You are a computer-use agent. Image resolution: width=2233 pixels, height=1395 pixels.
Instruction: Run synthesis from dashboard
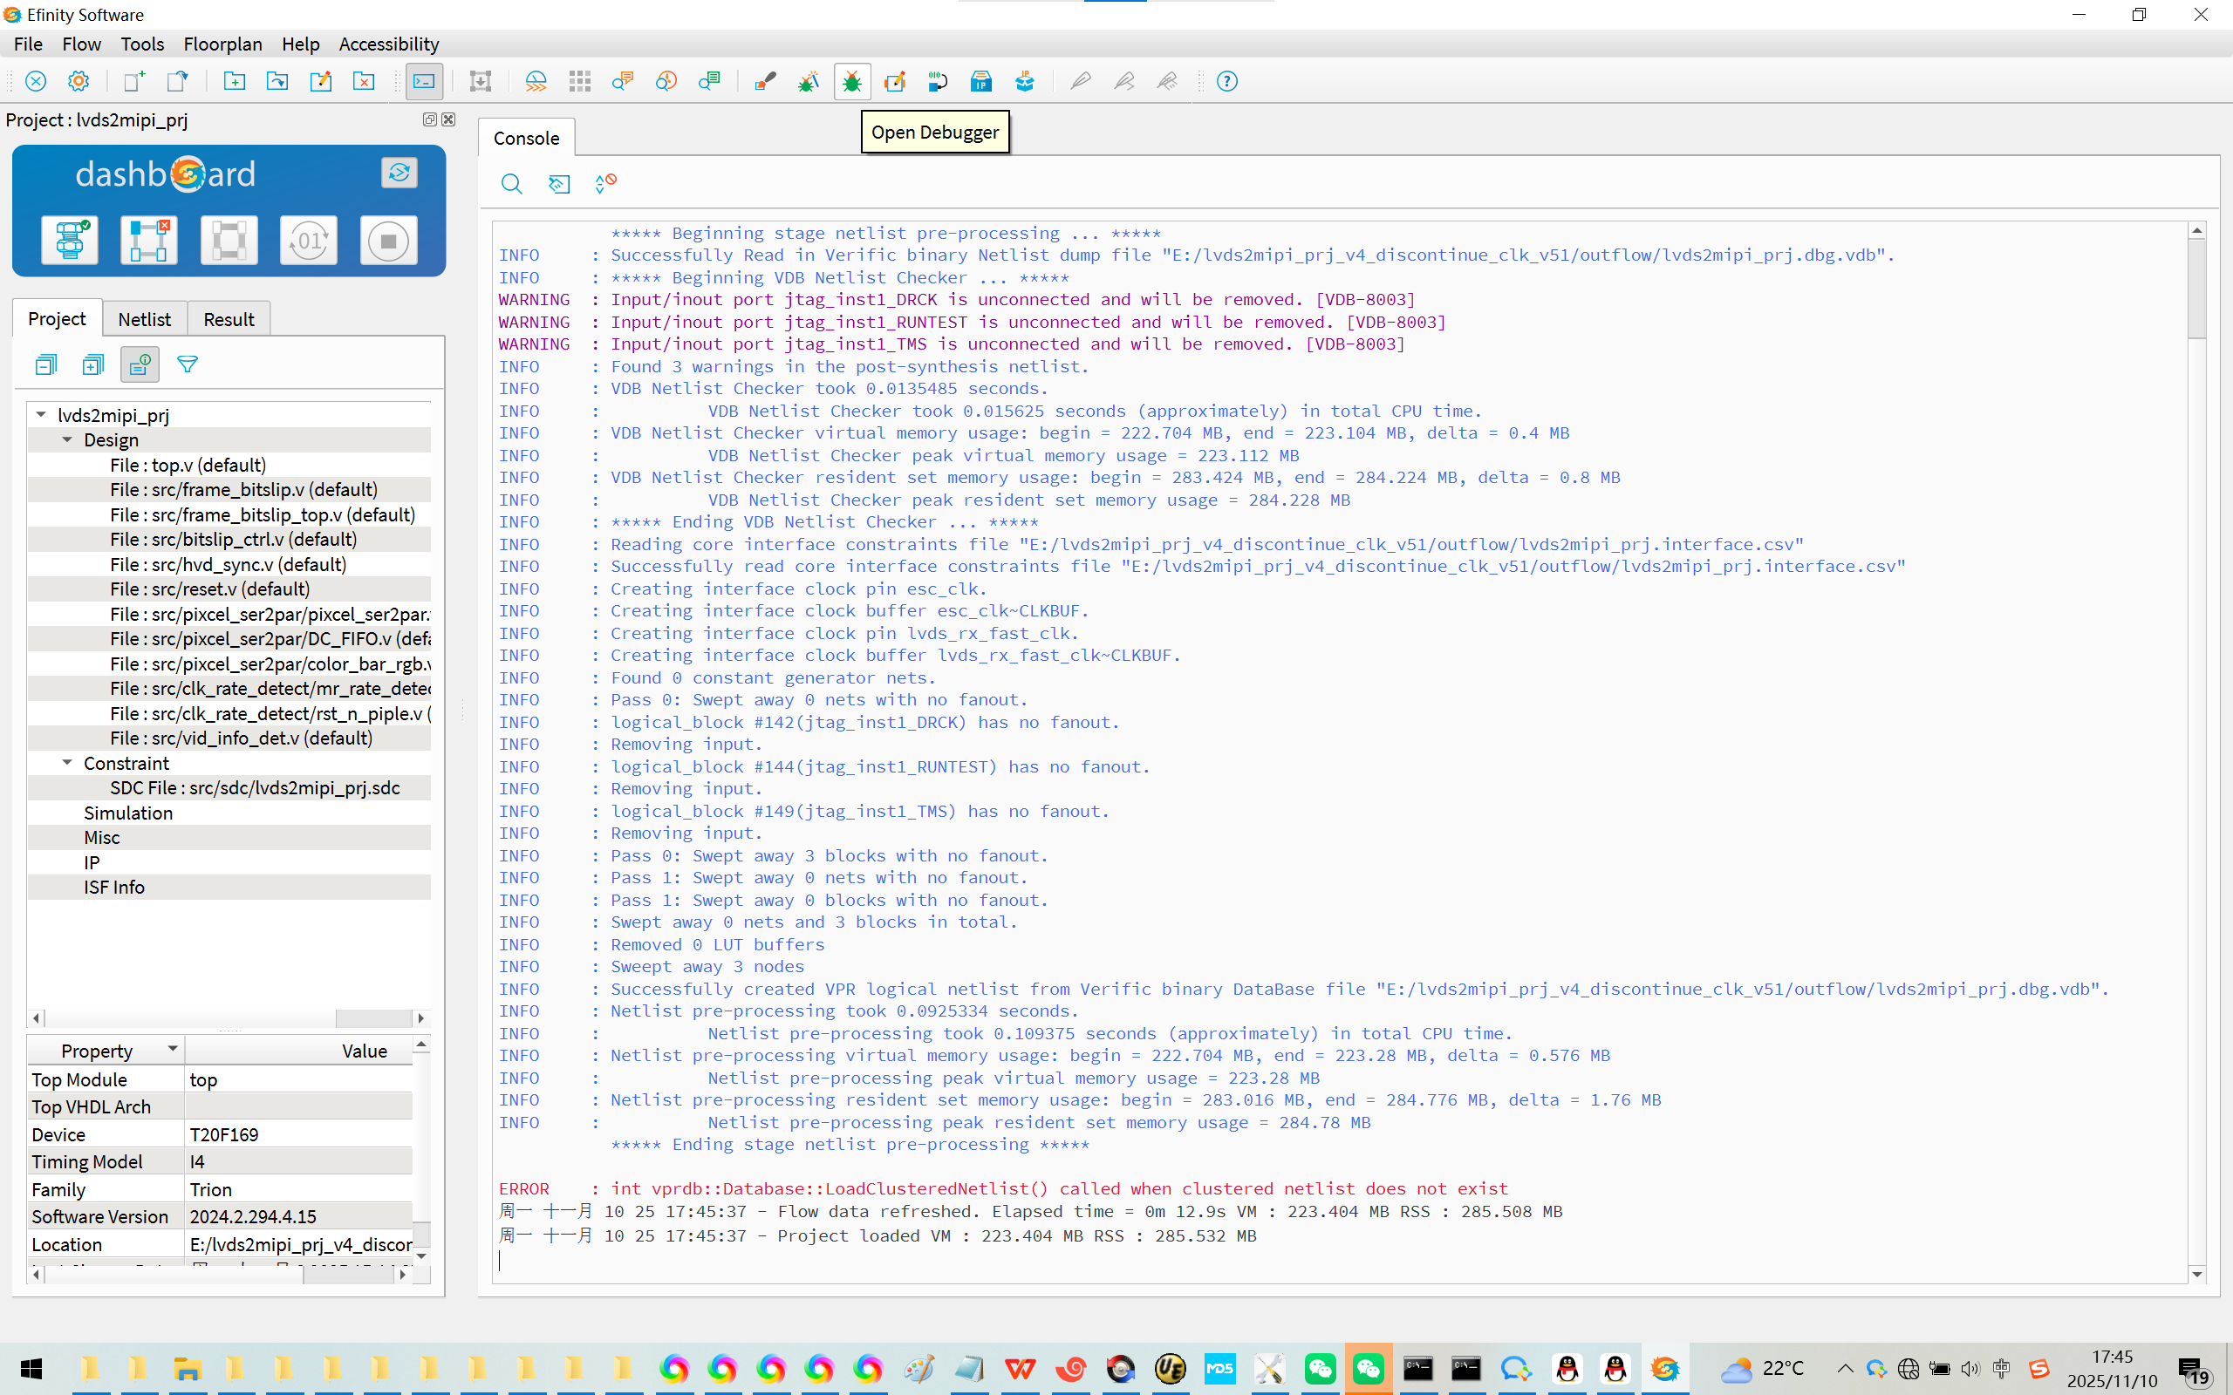pos(69,241)
